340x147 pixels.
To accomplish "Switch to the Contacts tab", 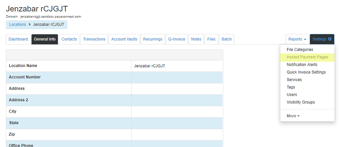I will click(x=69, y=39).
